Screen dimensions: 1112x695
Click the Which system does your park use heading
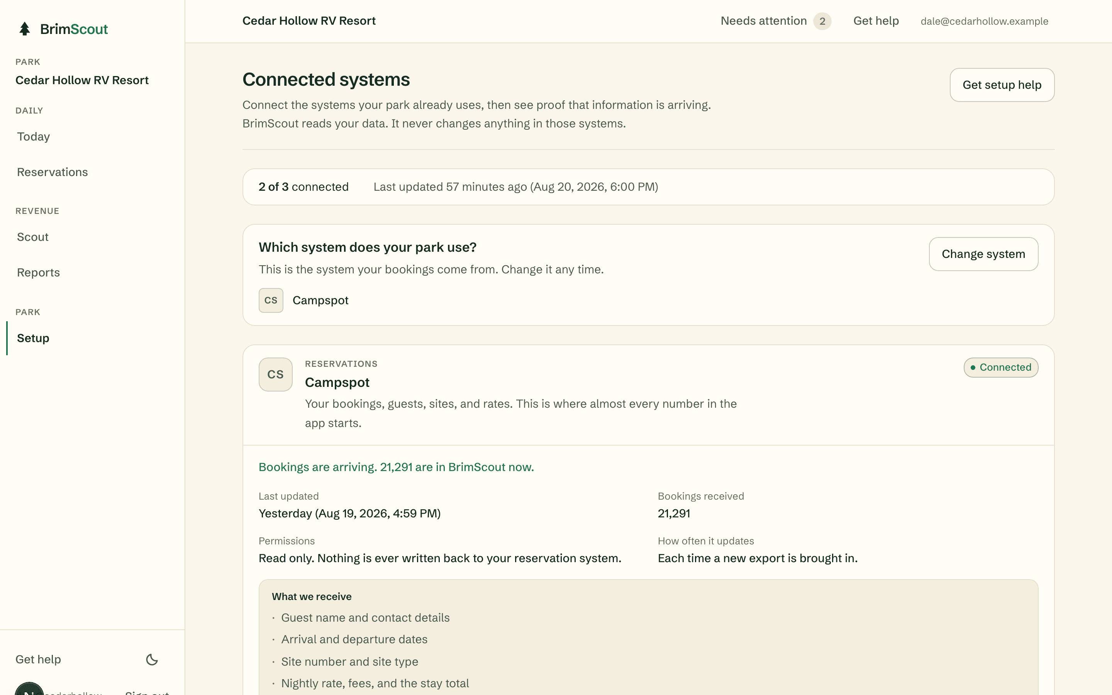pos(367,247)
